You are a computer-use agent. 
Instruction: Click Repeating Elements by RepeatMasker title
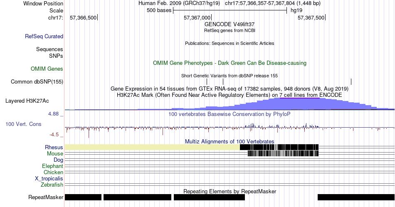[230, 191]
